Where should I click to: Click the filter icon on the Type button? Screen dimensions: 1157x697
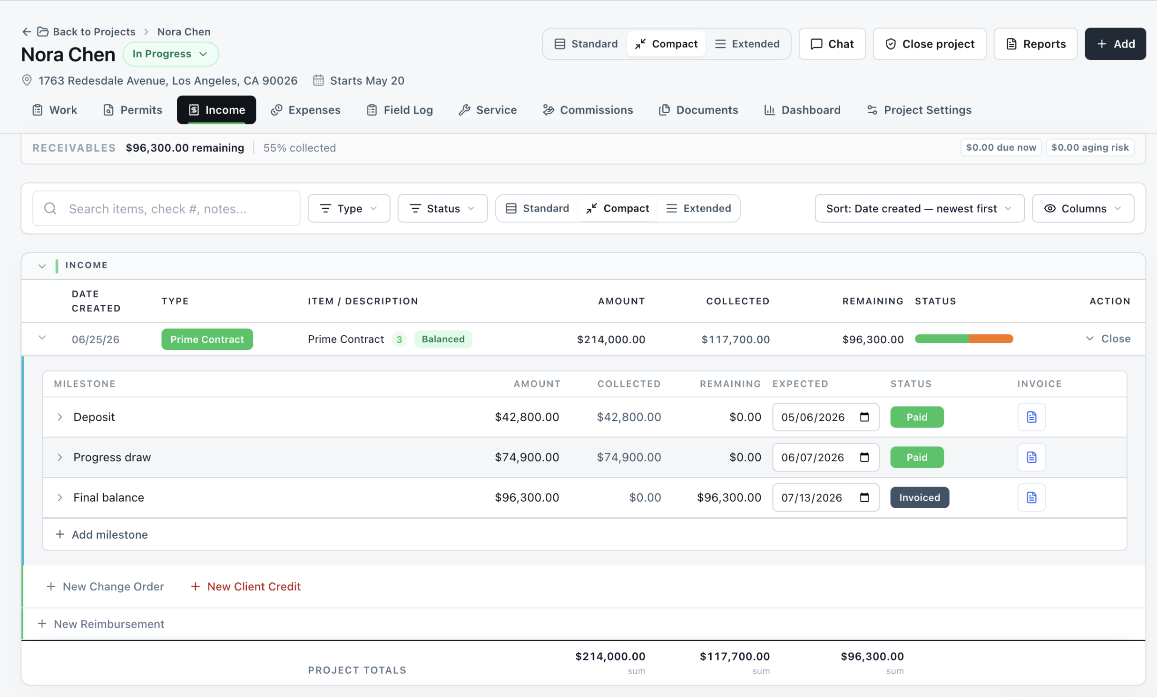[325, 208]
